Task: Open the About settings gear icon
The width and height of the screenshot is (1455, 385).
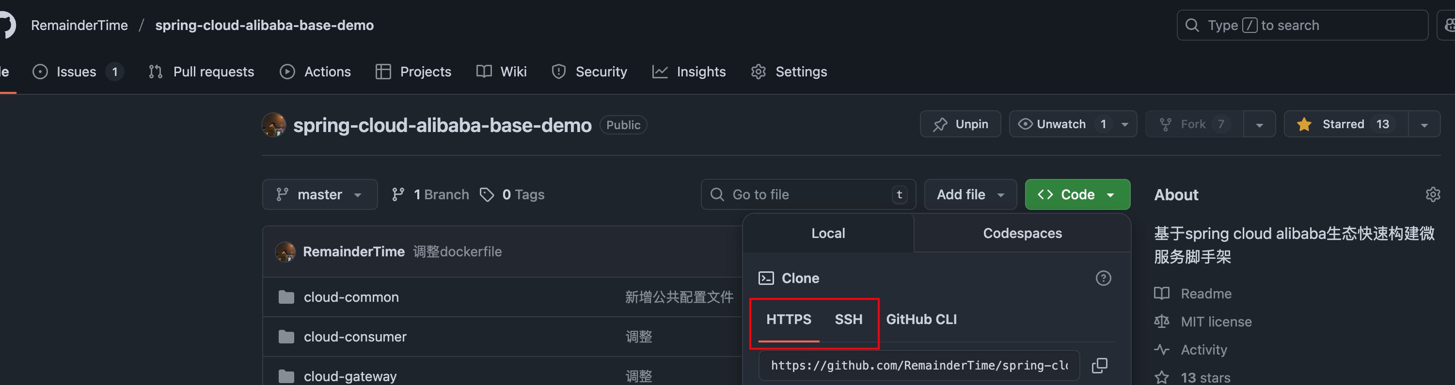Action: tap(1433, 194)
